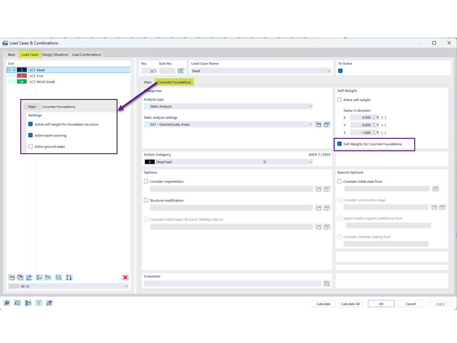Click new structure modification icon

pos(318,208)
